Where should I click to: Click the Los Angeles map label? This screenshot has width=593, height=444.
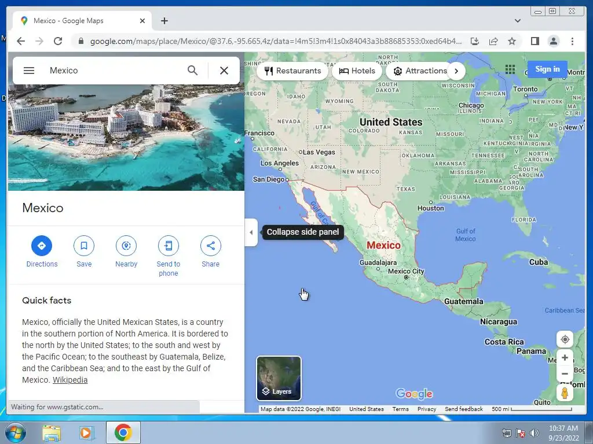(280, 163)
